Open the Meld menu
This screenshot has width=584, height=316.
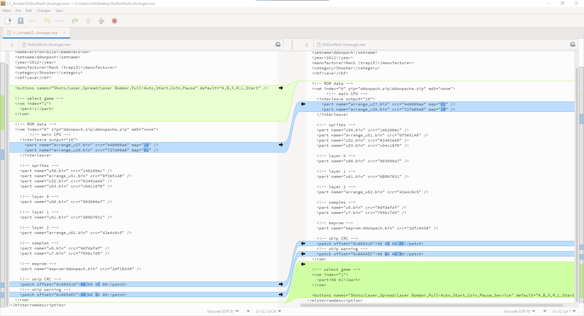click(6, 11)
